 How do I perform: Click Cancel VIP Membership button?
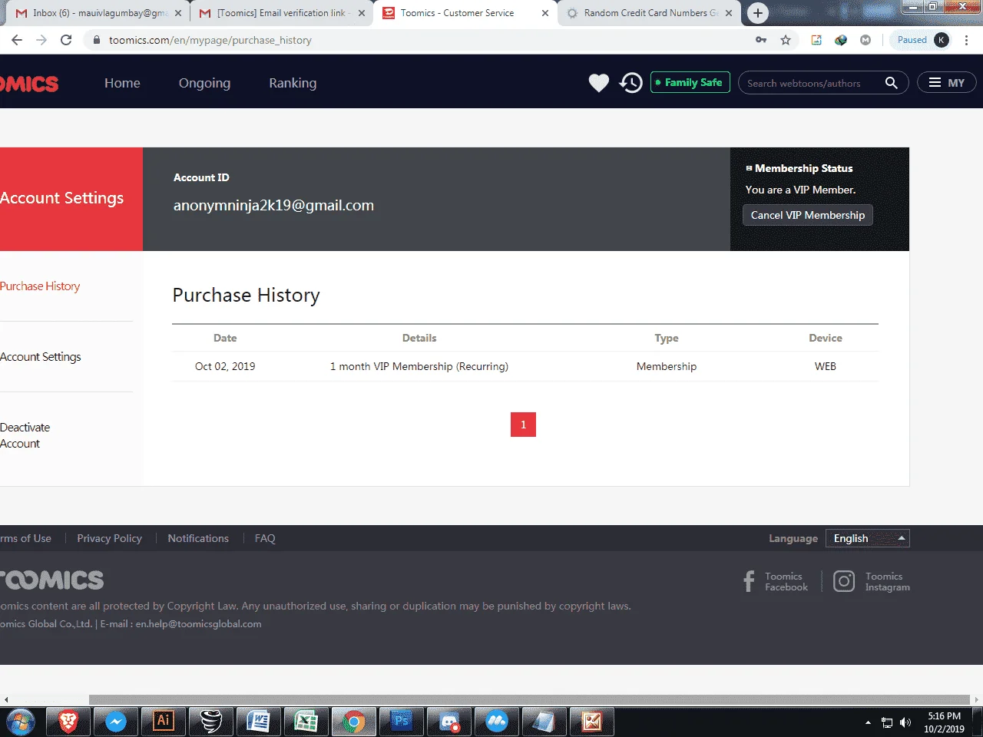(x=808, y=215)
